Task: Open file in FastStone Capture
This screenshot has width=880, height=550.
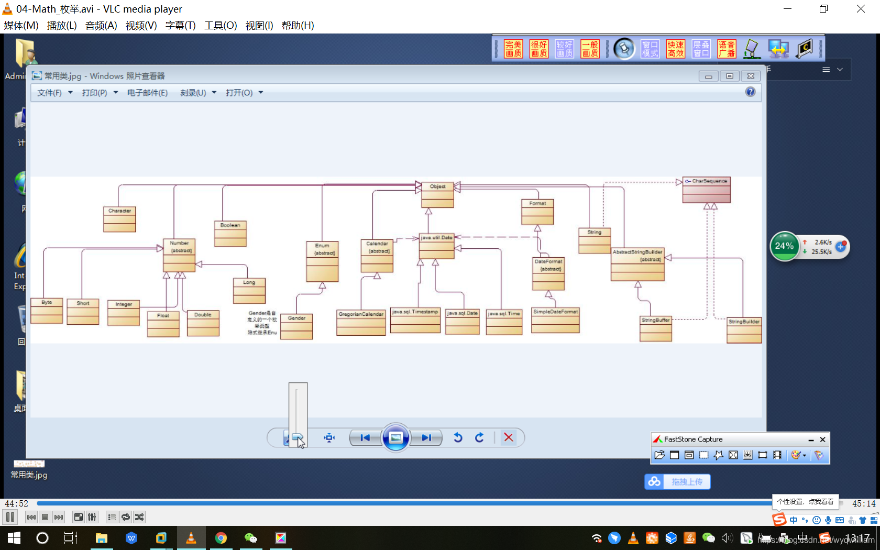Action: [x=659, y=455]
